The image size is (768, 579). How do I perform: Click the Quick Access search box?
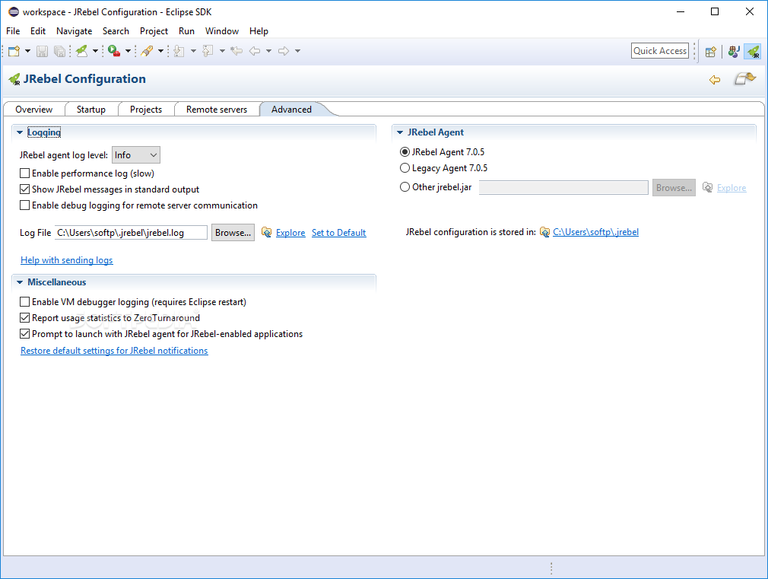pos(660,51)
